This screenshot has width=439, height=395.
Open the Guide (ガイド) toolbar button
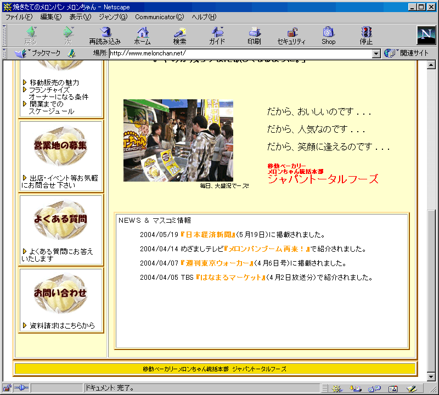(217, 36)
